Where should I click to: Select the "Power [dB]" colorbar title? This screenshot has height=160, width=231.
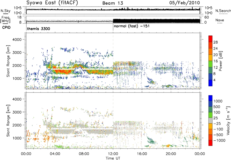pyautogui.click(x=220, y=61)
